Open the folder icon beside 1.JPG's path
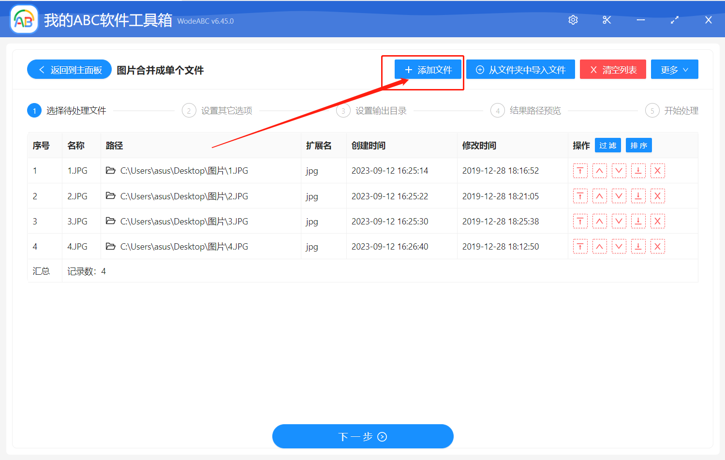This screenshot has width=725, height=460. click(x=110, y=170)
